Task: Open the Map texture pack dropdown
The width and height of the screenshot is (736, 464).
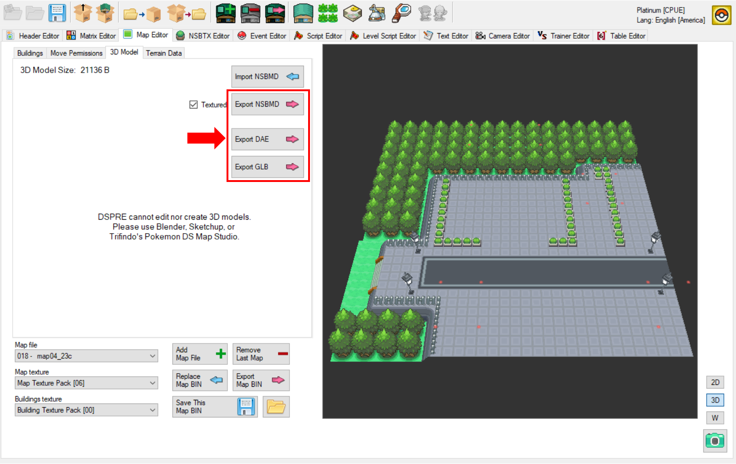Action: coord(86,383)
